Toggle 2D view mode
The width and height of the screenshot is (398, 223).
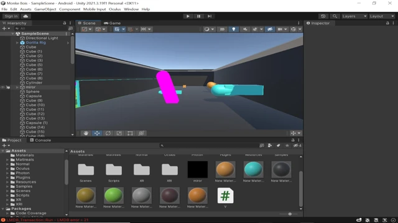coord(222,29)
